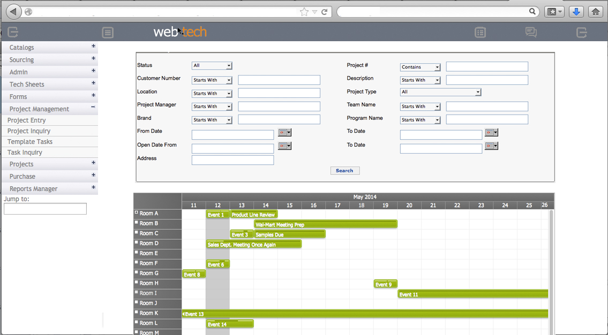The image size is (608, 335).
Task: Open the address bar history dropdown arrow
Action: pyautogui.click(x=314, y=12)
